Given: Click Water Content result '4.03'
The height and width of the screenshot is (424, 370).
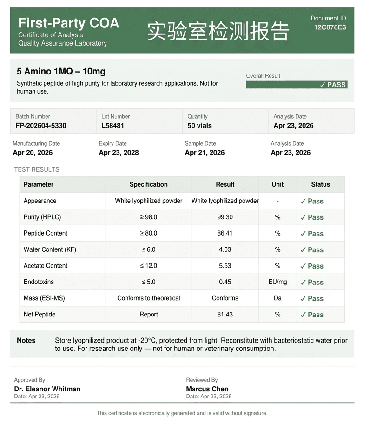Looking at the screenshot, I should pos(225,249).
